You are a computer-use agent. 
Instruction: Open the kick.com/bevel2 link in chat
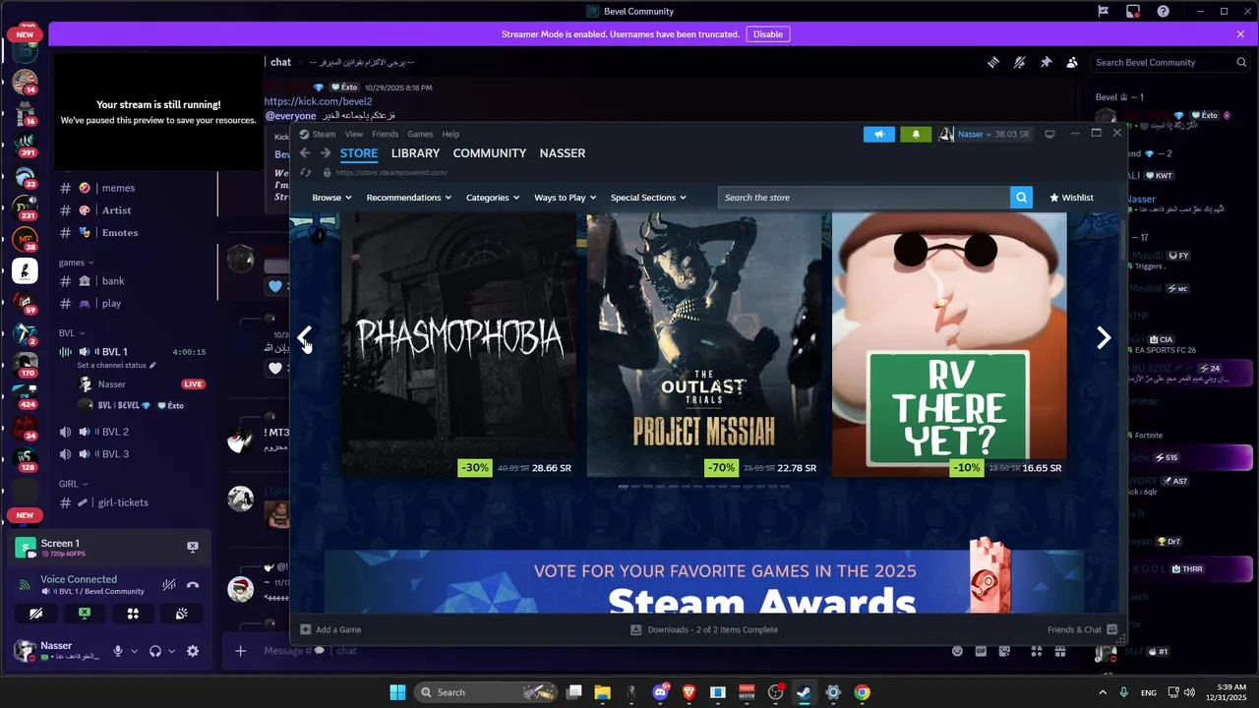tap(318, 101)
